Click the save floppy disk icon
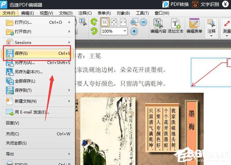Screen dimensions: 231x165 pos(10,53)
